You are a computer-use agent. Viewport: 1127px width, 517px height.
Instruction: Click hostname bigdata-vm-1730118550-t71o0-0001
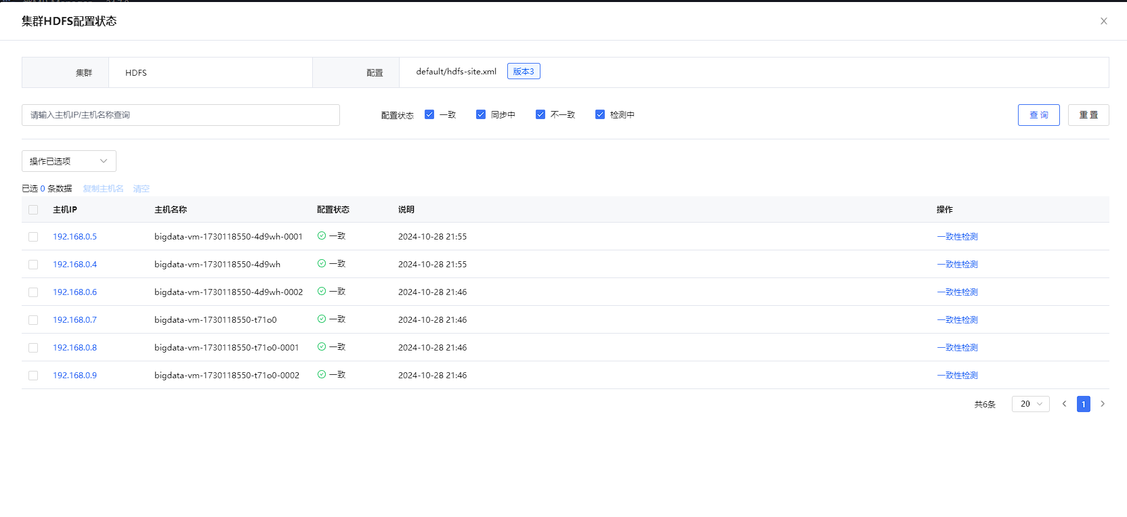[x=226, y=348]
